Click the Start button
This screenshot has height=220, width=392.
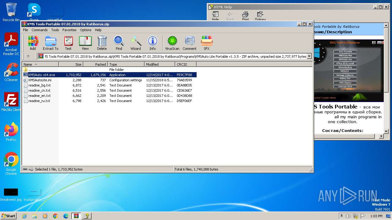(x=9, y=216)
